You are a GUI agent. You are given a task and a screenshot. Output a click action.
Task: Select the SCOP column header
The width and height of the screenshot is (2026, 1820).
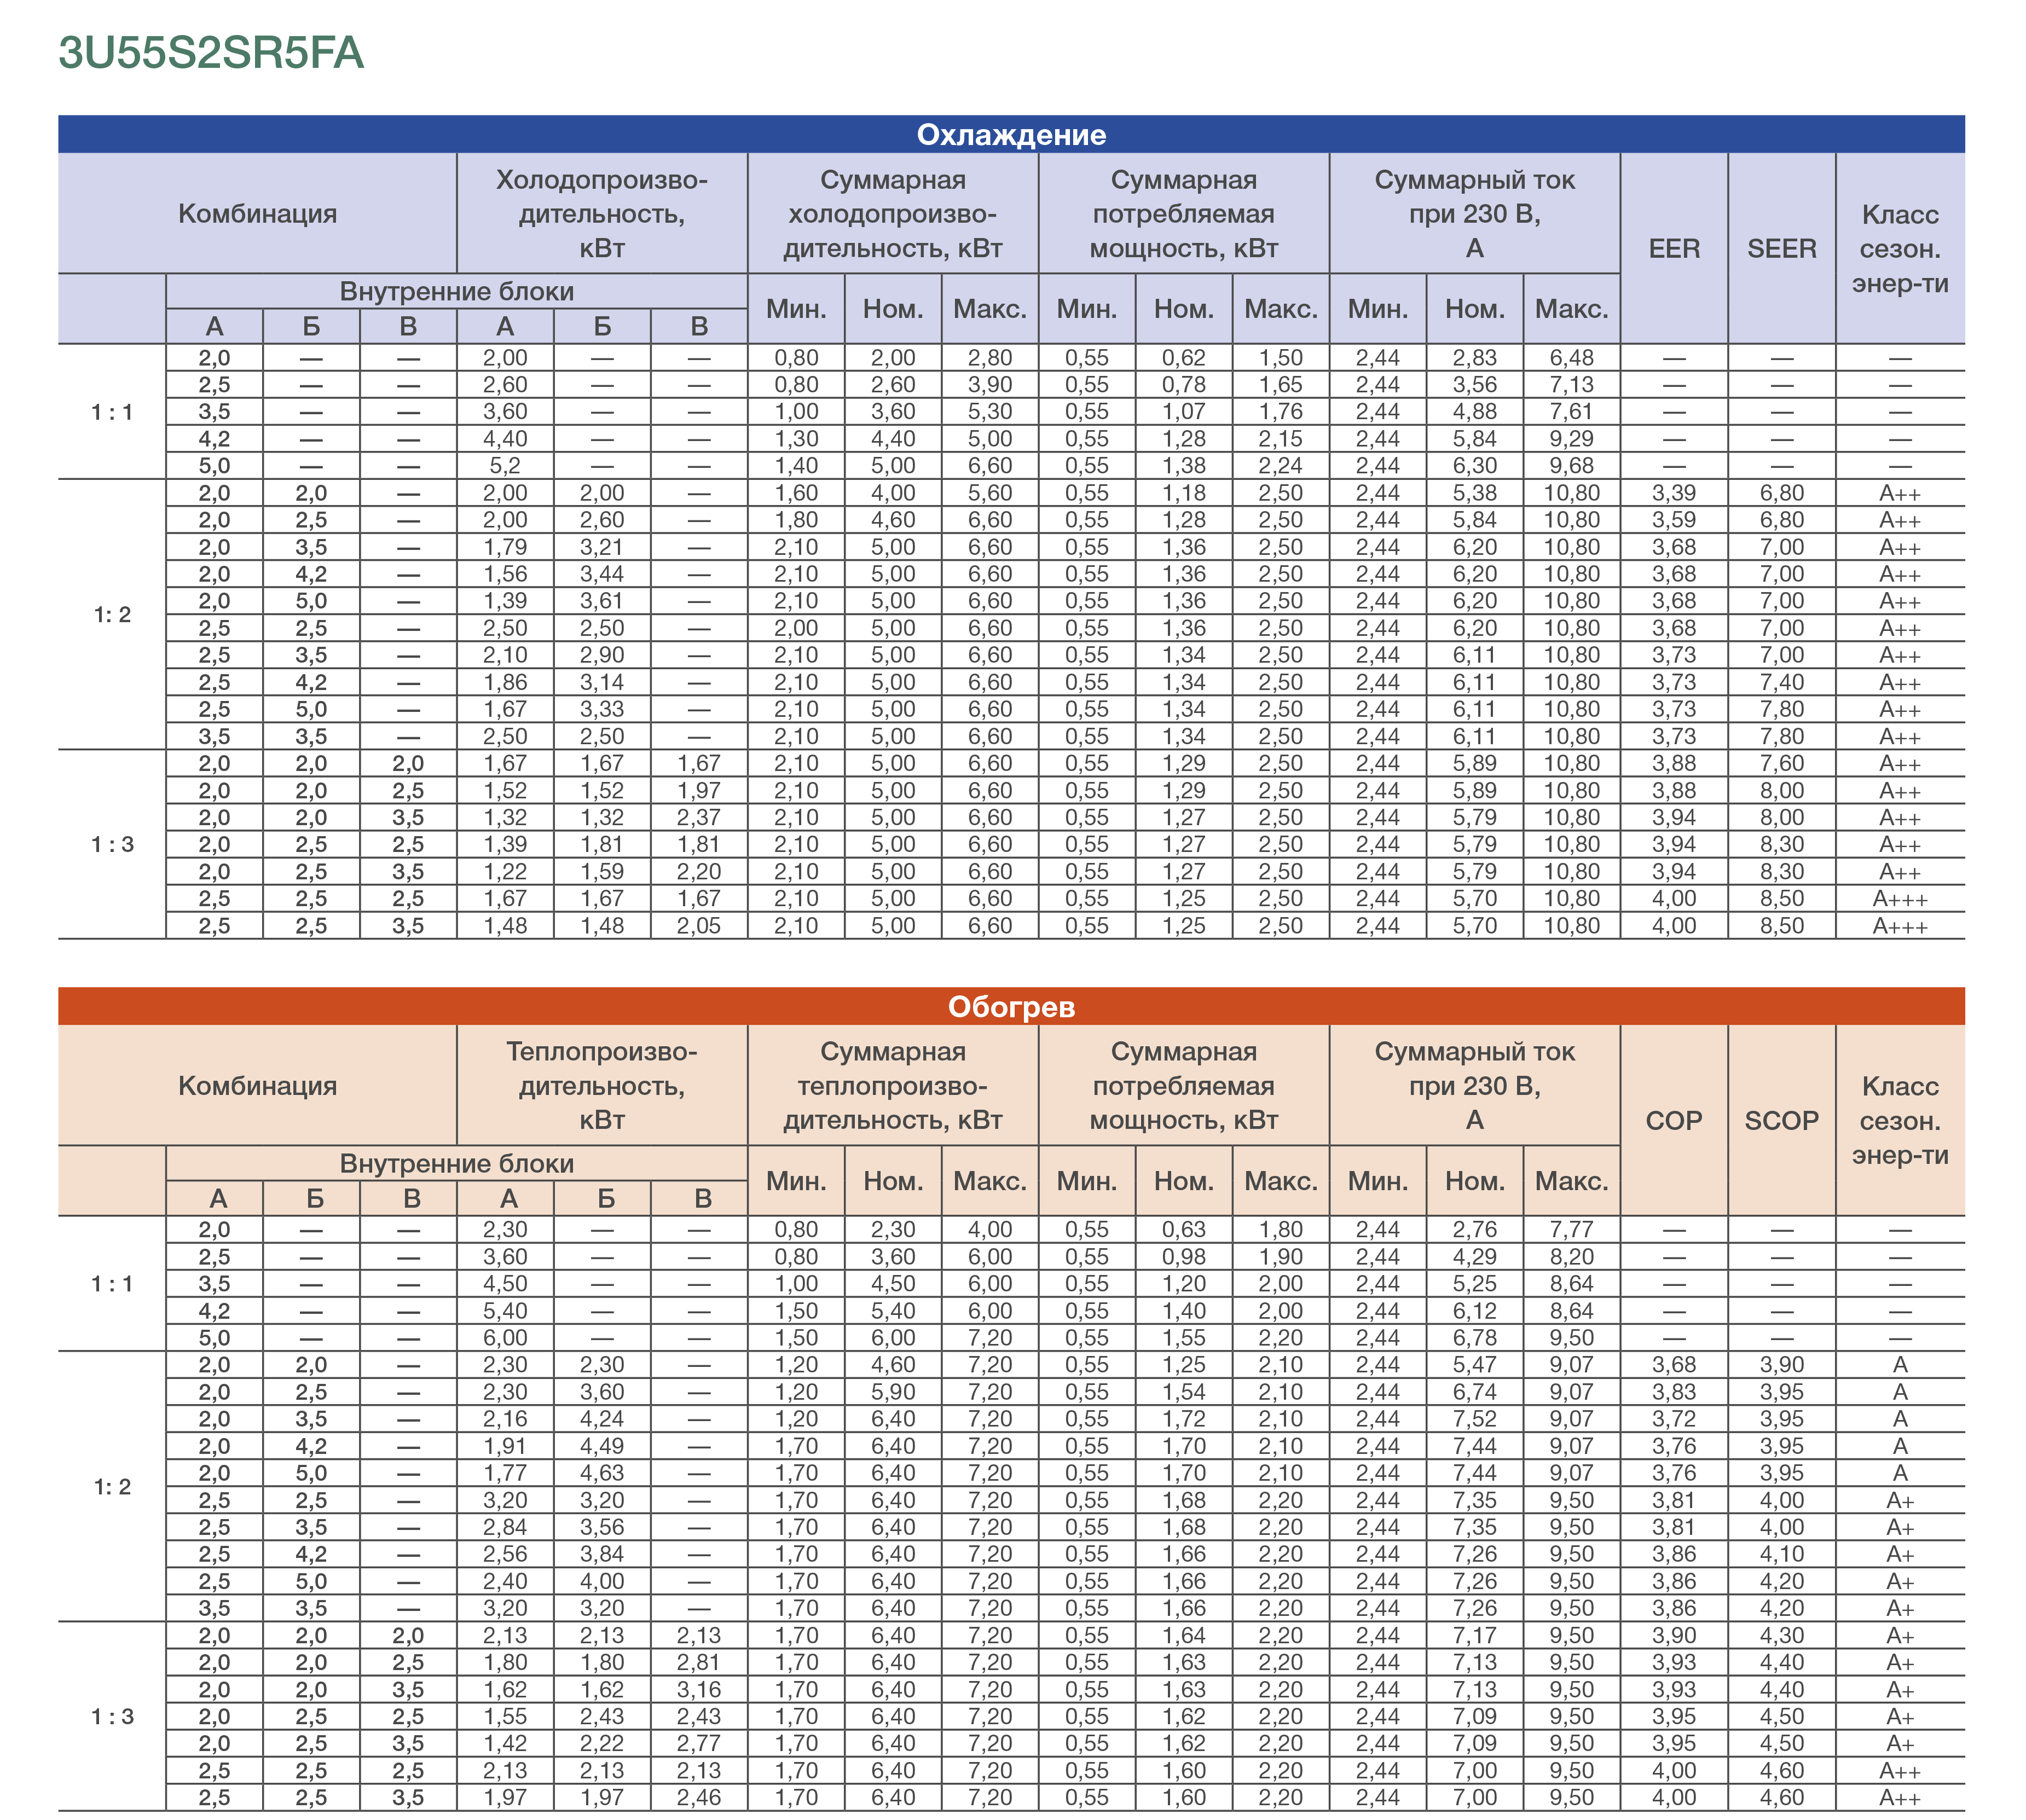pos(1781,1120)
